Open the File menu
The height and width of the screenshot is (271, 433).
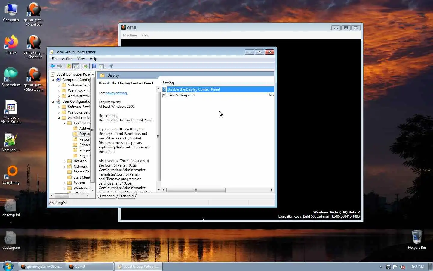point(54,59)
